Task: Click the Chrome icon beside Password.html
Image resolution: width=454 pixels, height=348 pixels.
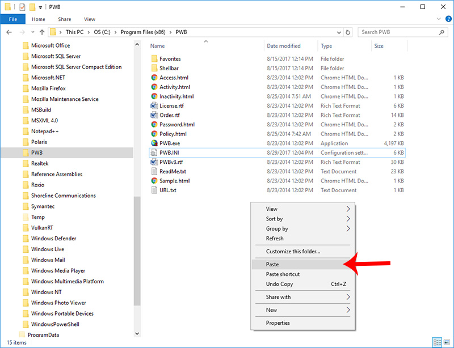Action: [x=154, y=124]
